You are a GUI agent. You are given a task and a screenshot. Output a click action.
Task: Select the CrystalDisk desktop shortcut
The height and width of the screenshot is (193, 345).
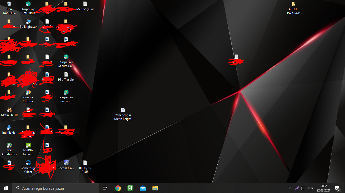66,165
